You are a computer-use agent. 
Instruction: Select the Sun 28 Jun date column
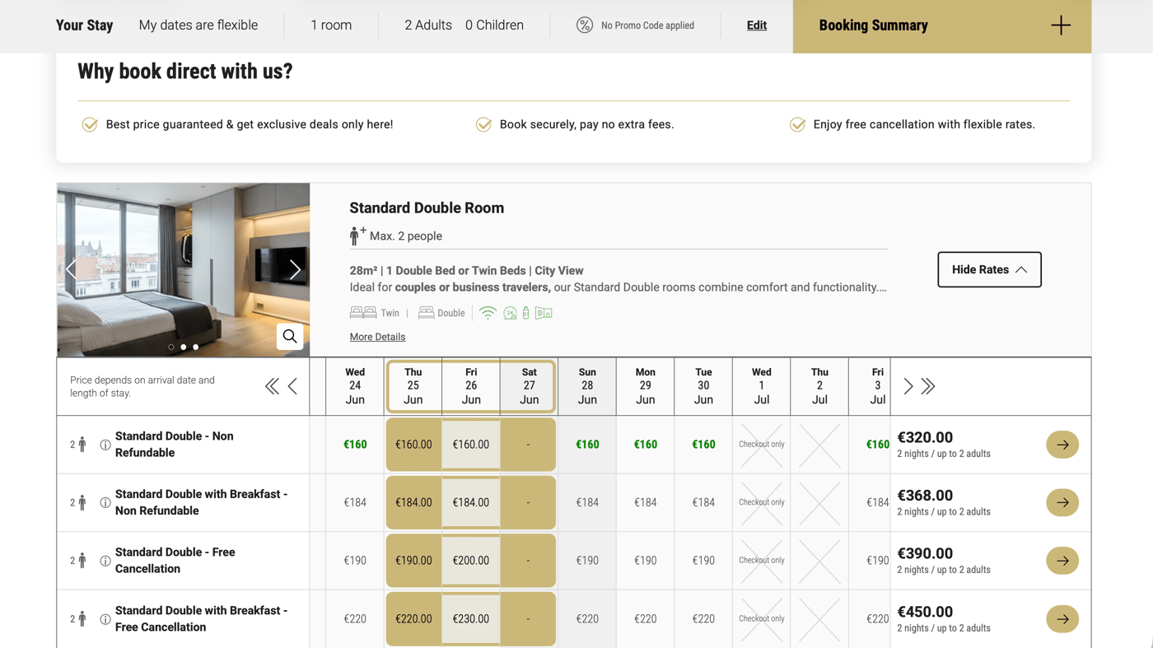(x=587, y=386)
